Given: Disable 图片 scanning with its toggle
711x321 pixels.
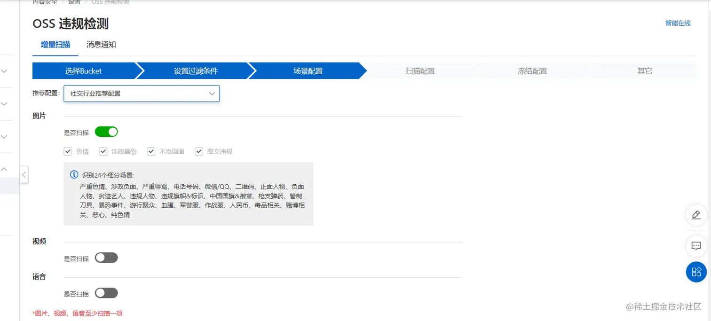Looking at the screenshot, I should (106, 132).
